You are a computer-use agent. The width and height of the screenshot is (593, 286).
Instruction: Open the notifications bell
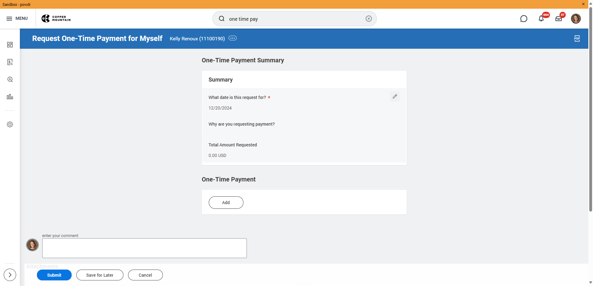541,19
